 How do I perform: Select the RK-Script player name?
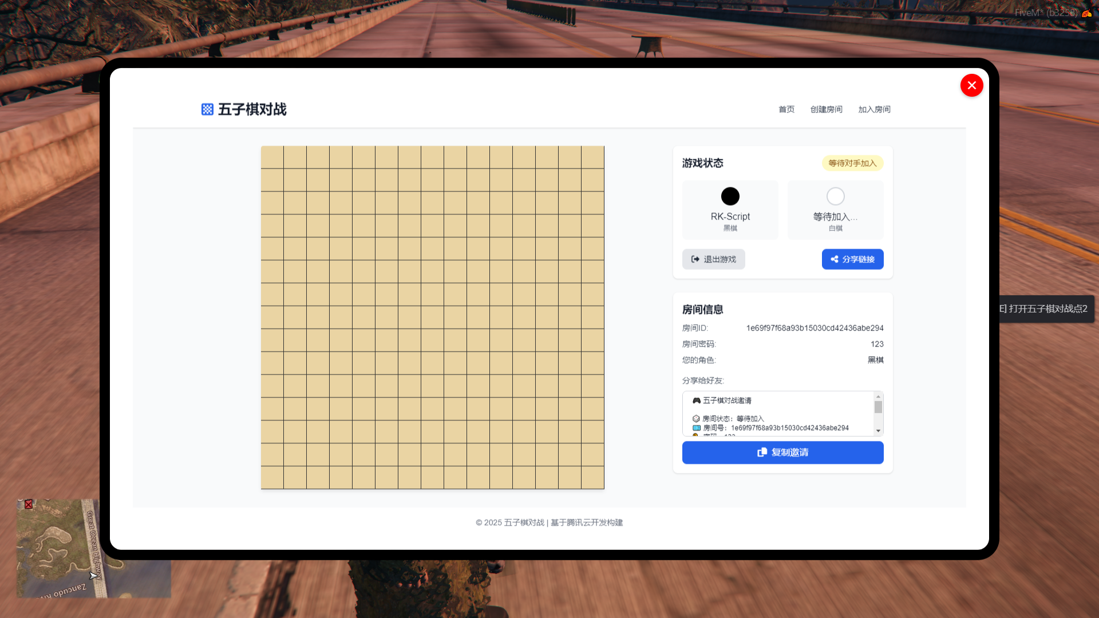click(730, 216)
